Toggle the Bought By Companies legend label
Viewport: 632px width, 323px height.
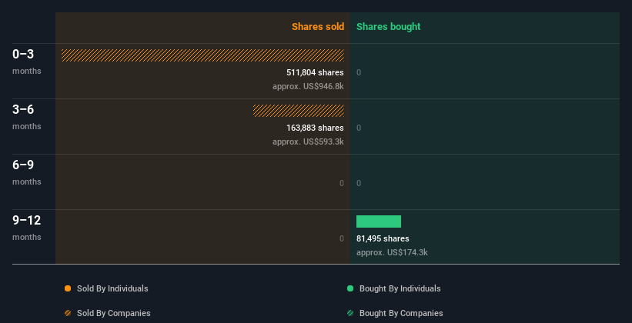point(401,313)
